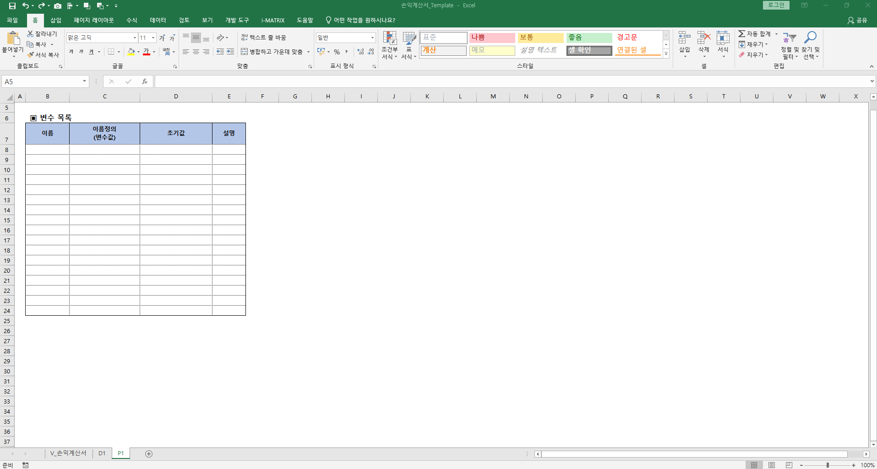Screen dimensions: 877x469
Task: Open Conditional Formatting (조건부 서식)
Action: (x=389, y=45)
